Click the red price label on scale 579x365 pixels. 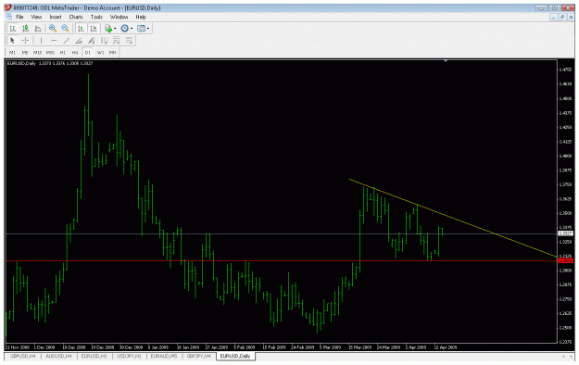565,261
